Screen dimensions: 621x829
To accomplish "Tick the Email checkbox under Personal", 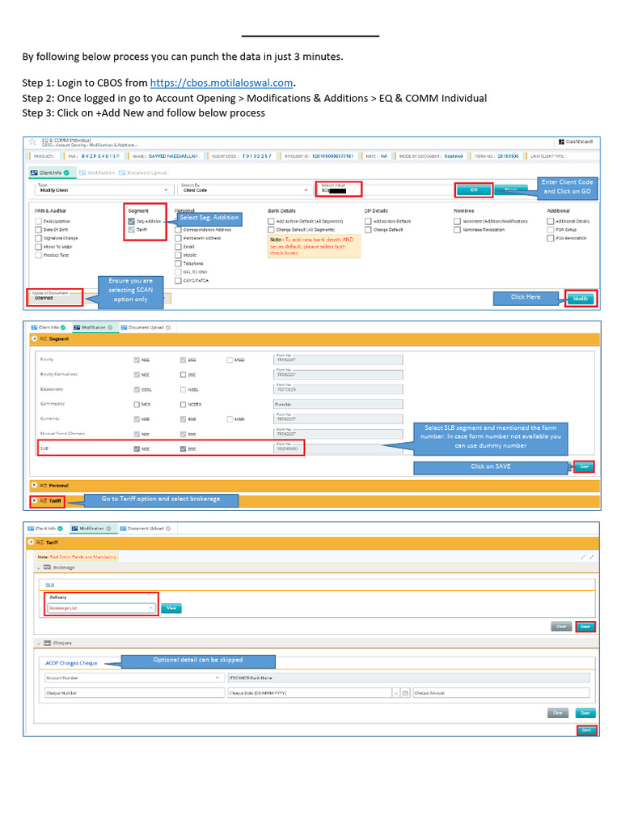I will 179,247.
